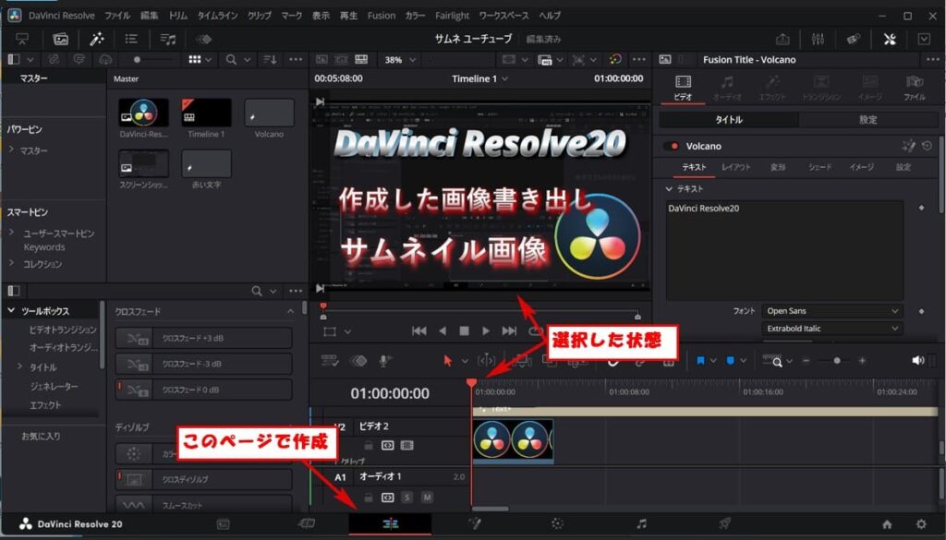Image resolution: width=946 pixels, height=540 pixels.
Task: Open the Fusion menu
Action: 382,16
